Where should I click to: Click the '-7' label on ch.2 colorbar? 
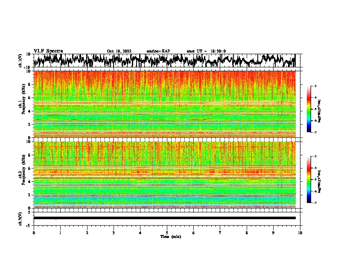[315, 203]
